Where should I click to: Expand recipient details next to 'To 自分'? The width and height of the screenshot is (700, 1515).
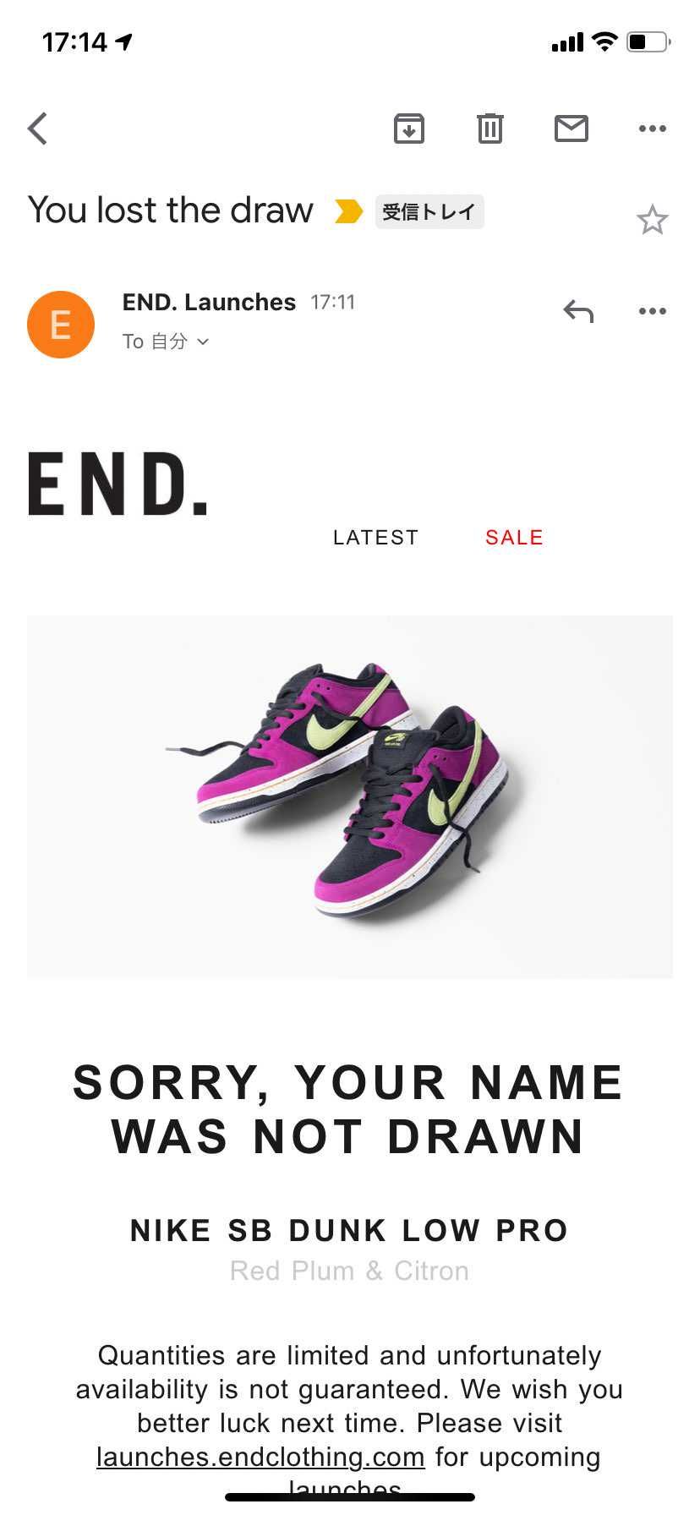(203, 342)
